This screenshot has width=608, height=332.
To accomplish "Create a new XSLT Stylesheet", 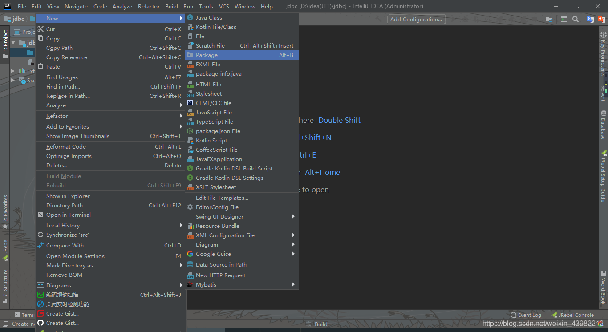I will (x=242, y=187).
